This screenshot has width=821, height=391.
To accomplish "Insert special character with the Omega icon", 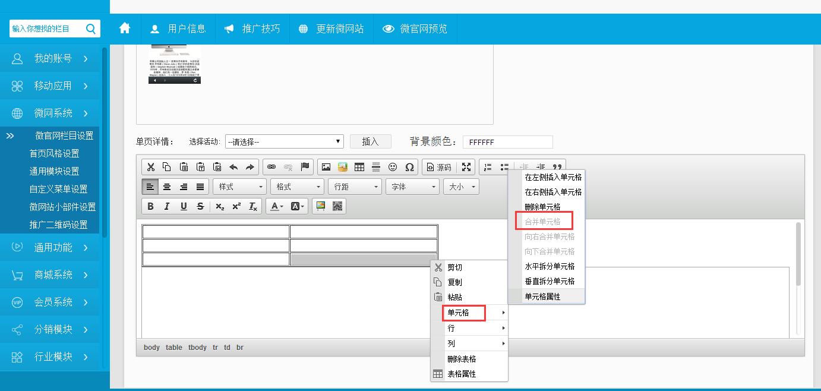I will [409, 168].
